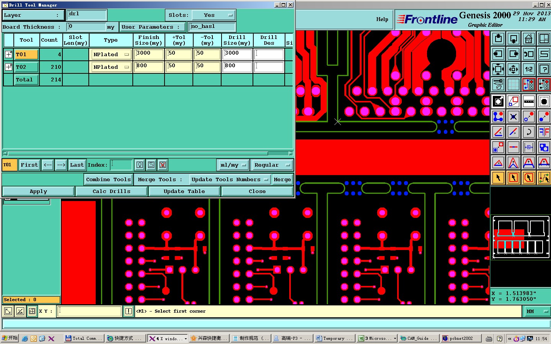This screenshot has height=344, width=551.
Task: Open the Regular mode dropdown
Action: (271, 165)
